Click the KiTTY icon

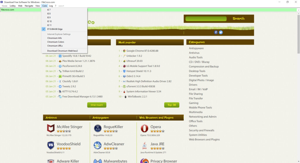point(60,91)
